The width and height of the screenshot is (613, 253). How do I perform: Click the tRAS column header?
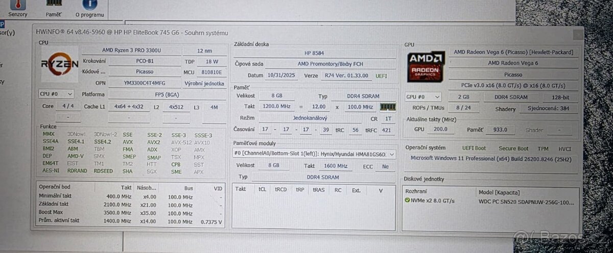pos(319,190)
